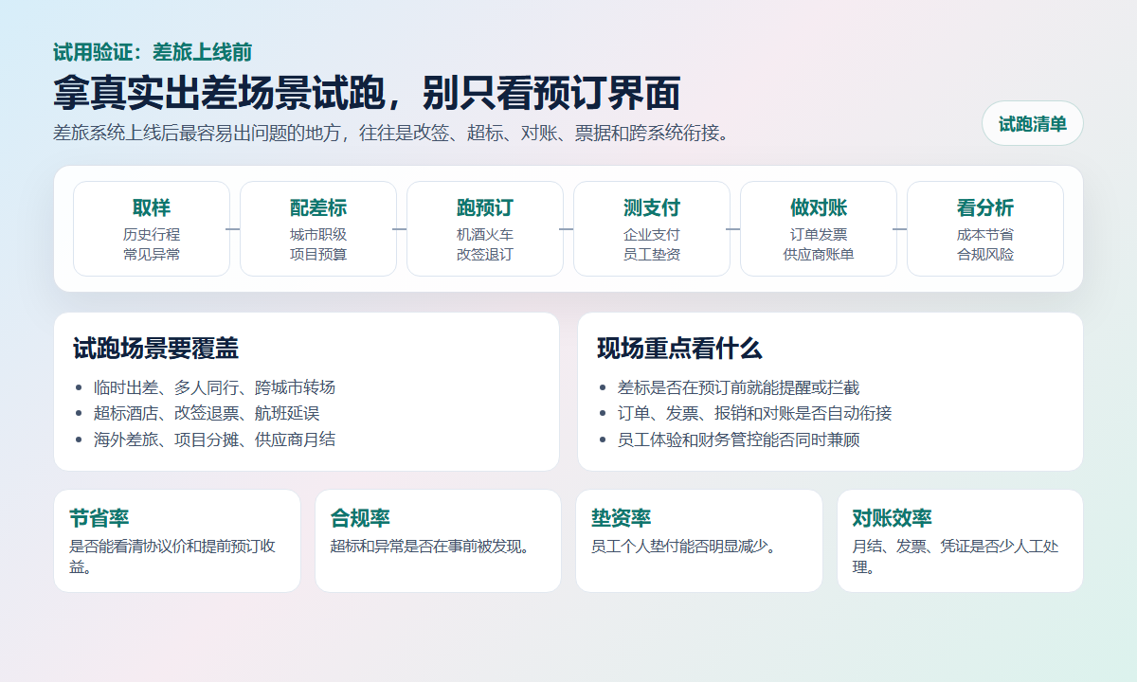Click the 合规率 metric title

[x=360, y=518]
